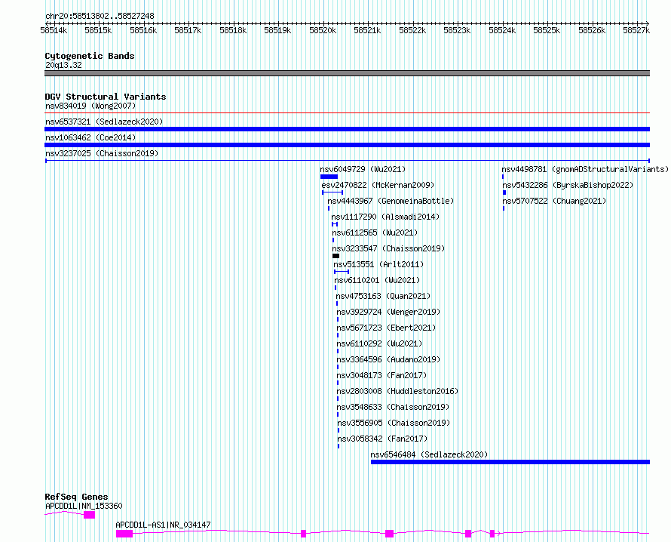
Task: Click nsv3048173 (Fan2017) label
Action: click(x=381, y=375)
